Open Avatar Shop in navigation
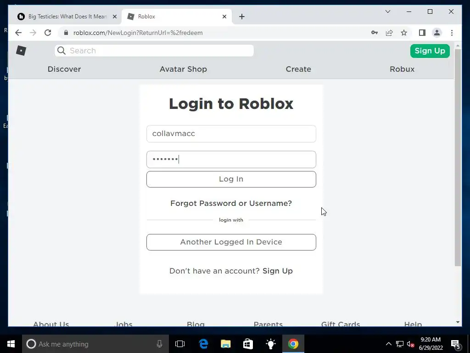This screenshot has height=353, width=470. [183, 69]
